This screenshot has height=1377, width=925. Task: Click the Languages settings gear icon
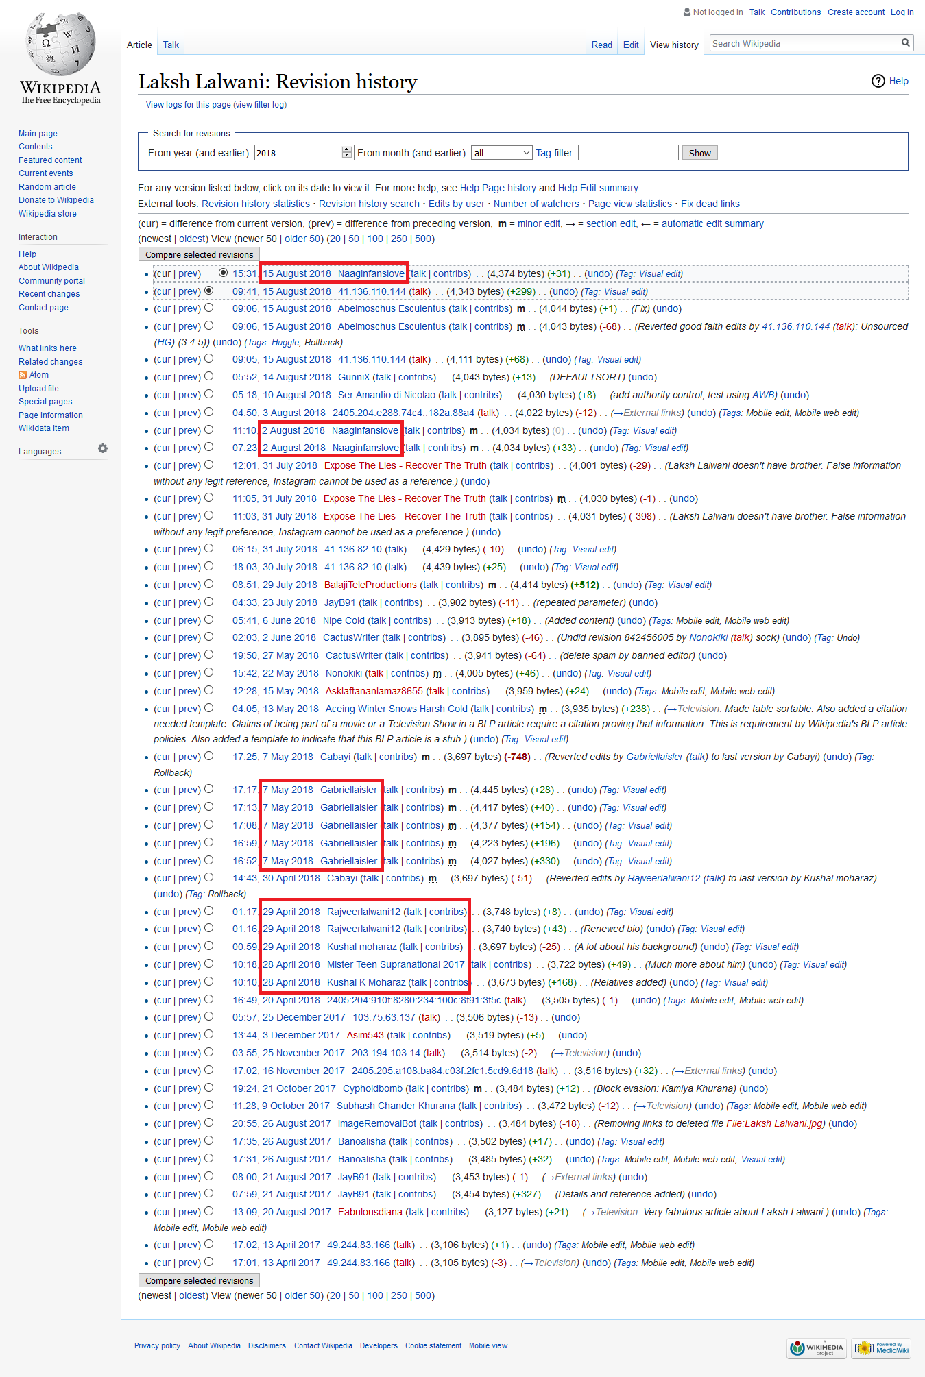tap(103, 448)
